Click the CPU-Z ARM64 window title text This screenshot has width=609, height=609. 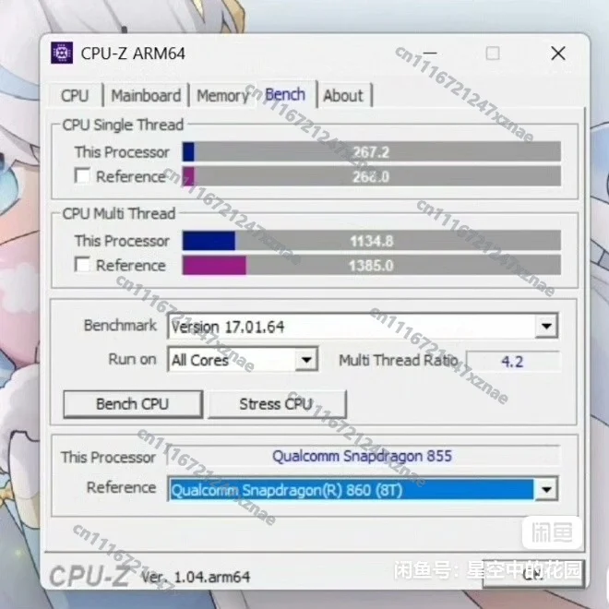(133, 54)
